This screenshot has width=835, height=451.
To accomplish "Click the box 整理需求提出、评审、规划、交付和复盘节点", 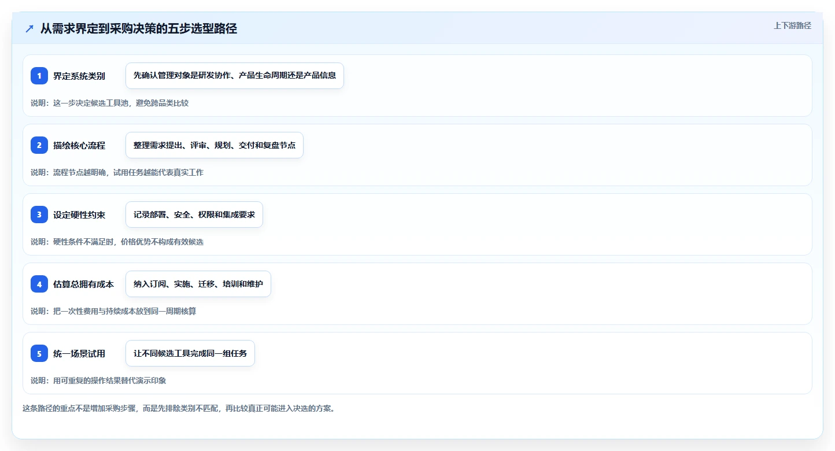I will [x=215, y=145].
